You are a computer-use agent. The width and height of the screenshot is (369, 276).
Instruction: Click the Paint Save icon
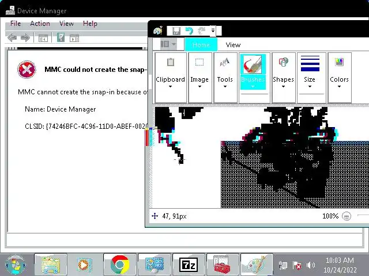click(176, 30)
